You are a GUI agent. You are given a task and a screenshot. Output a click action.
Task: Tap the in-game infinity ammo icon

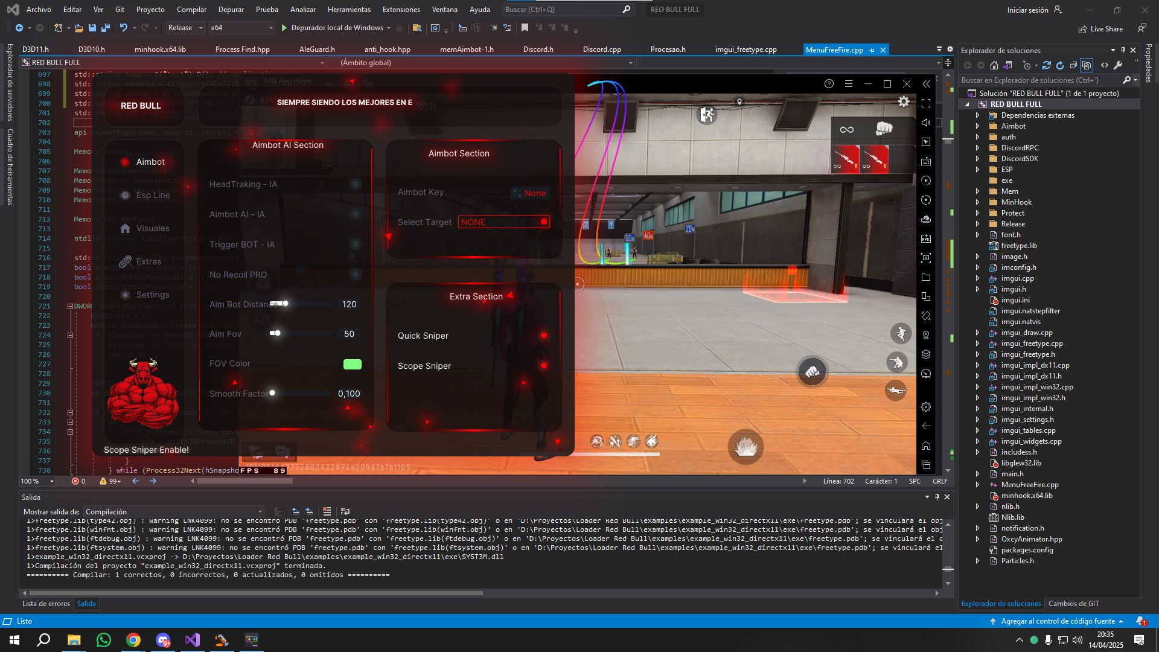847,129
